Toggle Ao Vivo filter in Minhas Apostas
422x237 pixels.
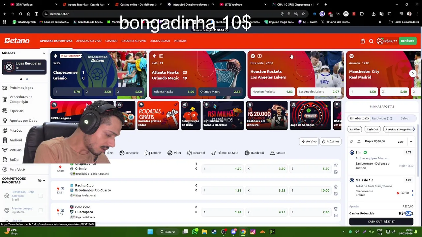pyautogui.click(x=355, y=129)
